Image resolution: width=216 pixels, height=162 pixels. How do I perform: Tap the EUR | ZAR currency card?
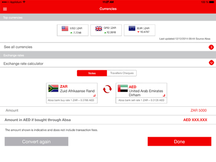pyautogui.click(x=139, y=30)
